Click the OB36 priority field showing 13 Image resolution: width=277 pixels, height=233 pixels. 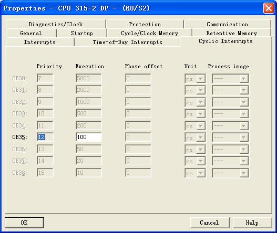pyautogui.click(x=45, y=149)
